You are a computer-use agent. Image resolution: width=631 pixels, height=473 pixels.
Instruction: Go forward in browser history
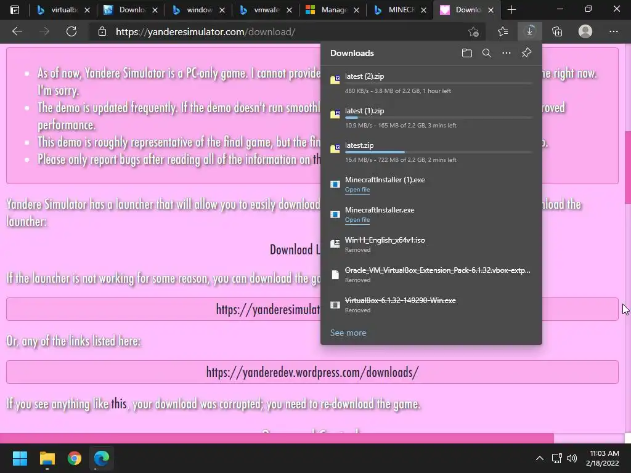click(x=44, y=31)
